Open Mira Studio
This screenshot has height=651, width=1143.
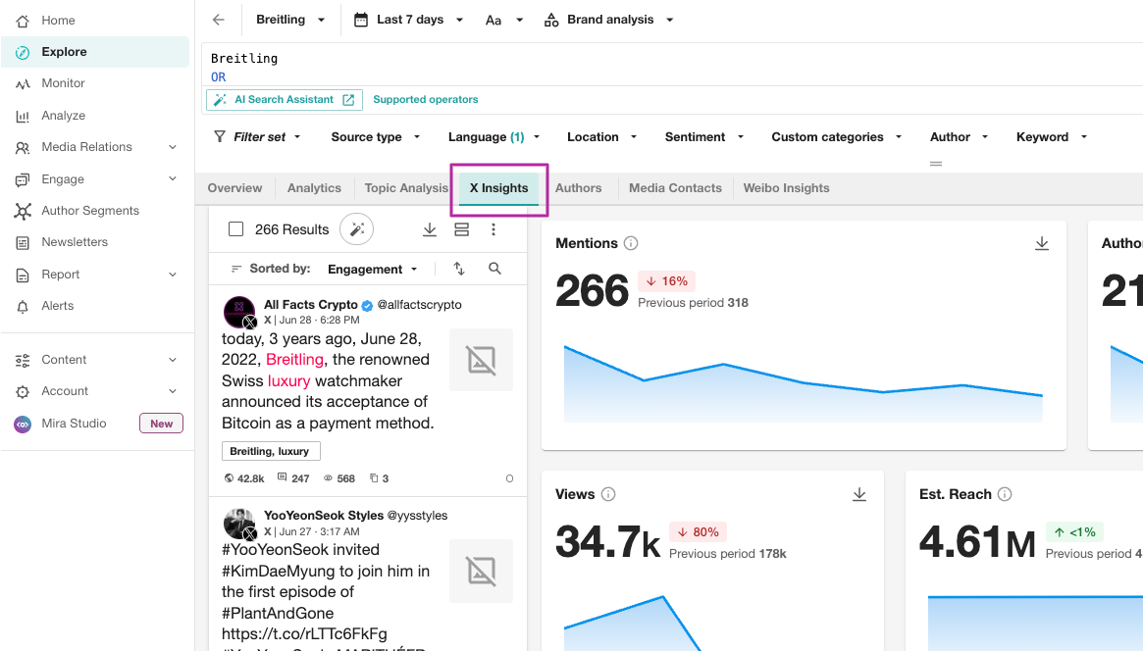point(74,424)
